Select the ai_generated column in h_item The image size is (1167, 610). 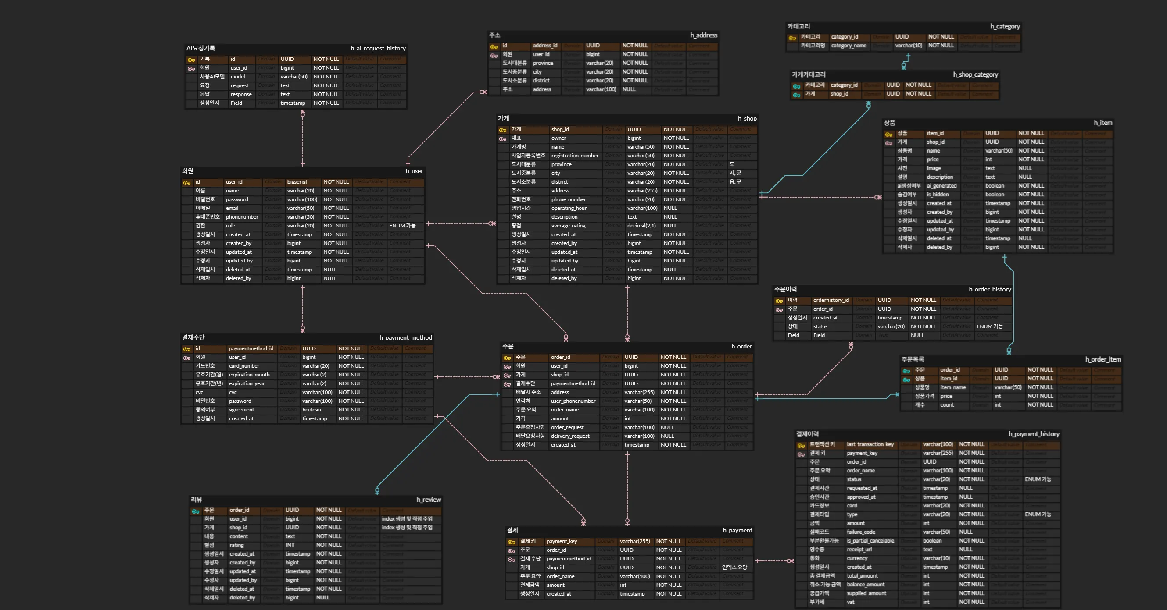tap(941, 186)
